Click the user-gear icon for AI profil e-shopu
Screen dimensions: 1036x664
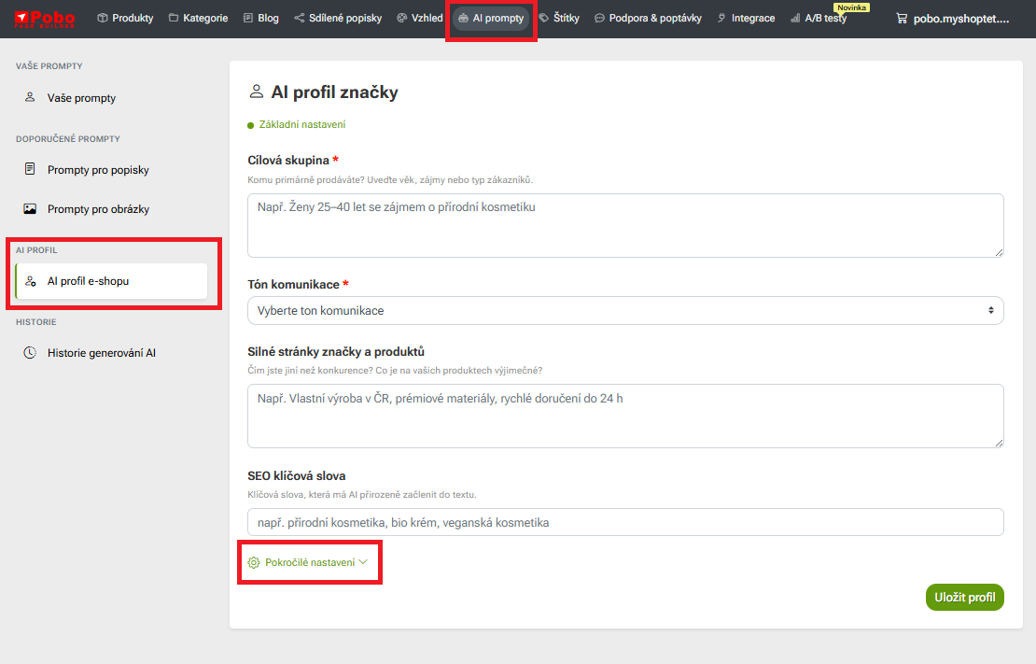tap(30, 281)
